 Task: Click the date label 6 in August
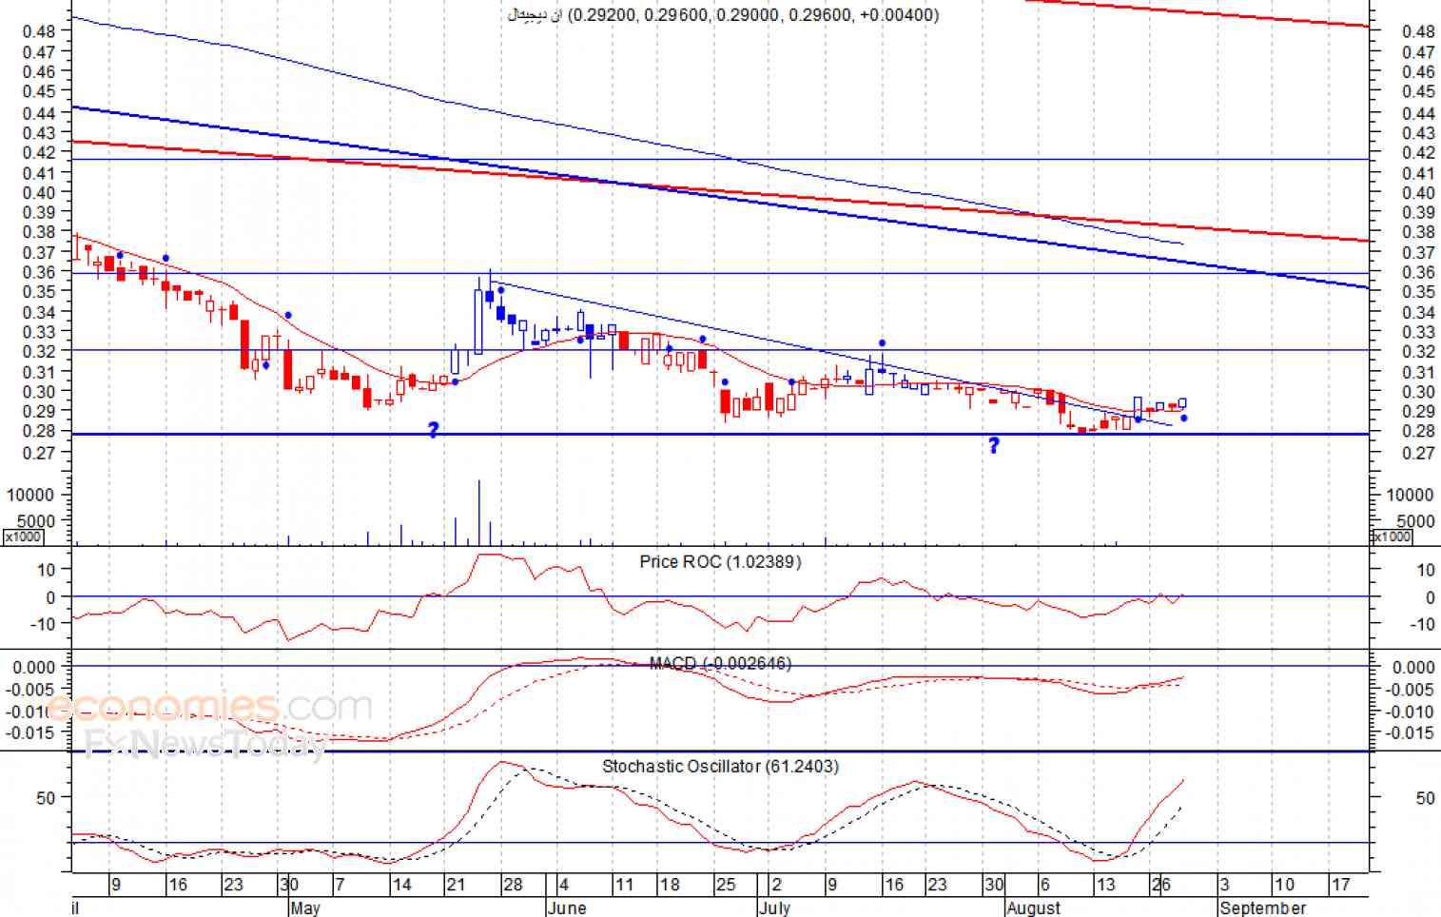[x=1044, y=885]
